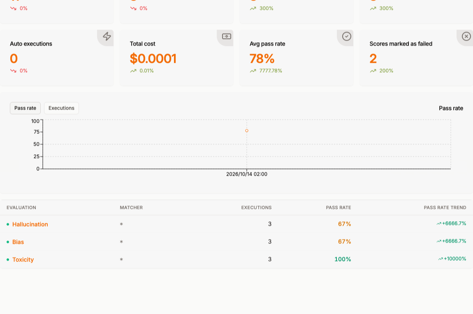Click the trend icon in Bias row
Image resolution: width=473 pixels, height=314 pixels.
click(438, 241)
